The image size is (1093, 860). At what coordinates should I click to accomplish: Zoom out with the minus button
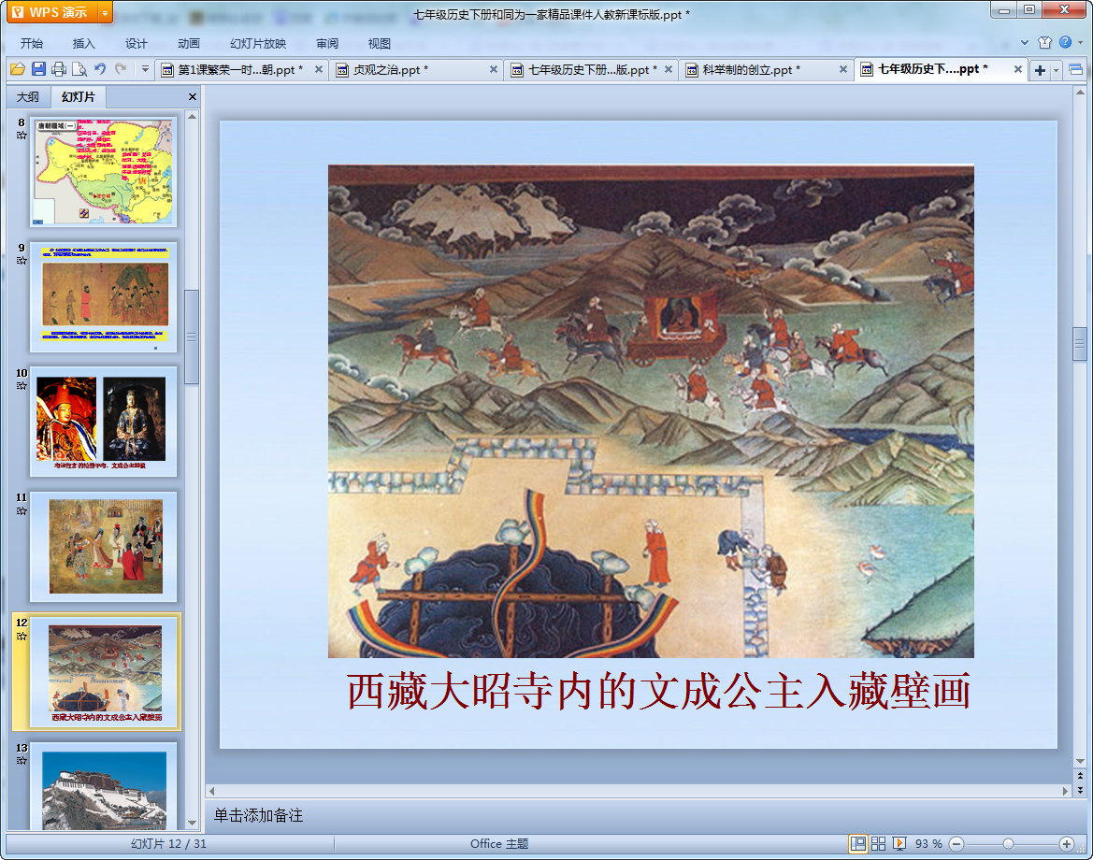(957, 844)
